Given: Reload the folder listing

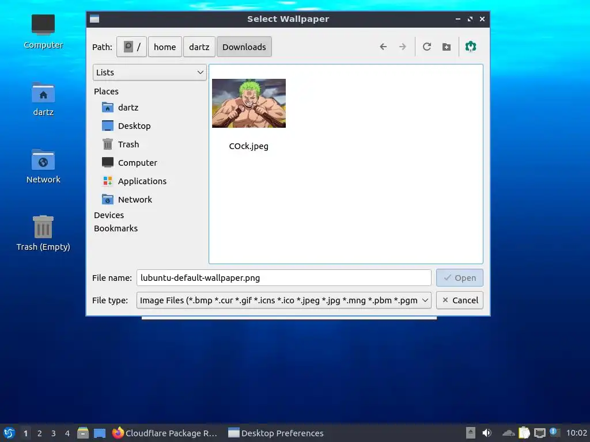Looking at the screenshot, I should (x=427, y=47).
